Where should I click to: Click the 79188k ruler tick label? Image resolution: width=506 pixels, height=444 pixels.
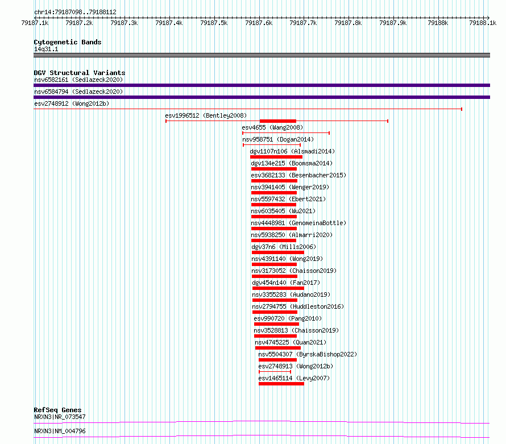click(x=438, y=23)
